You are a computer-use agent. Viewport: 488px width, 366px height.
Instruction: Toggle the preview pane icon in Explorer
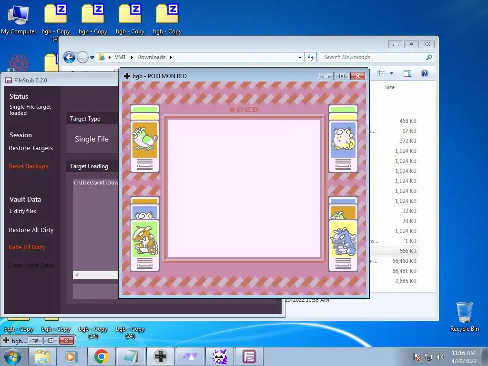407,73
